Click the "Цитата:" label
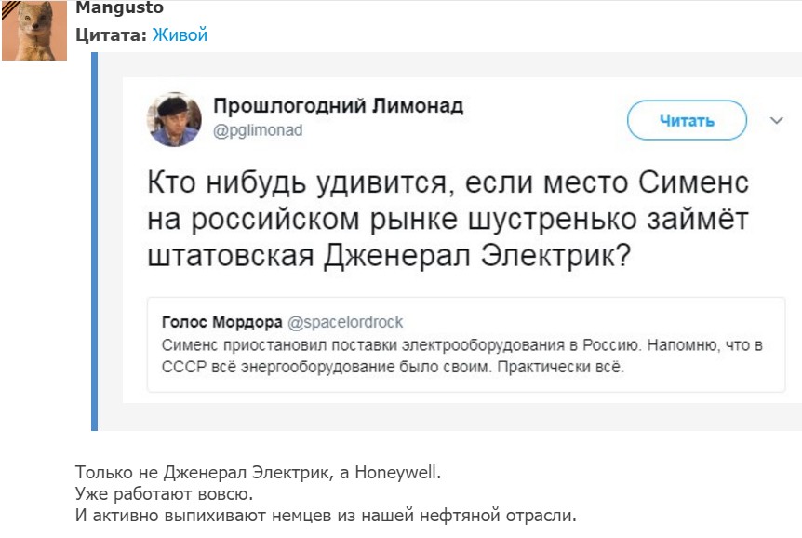802x538 pixels. pyautogui.click(x=111, y=35)
